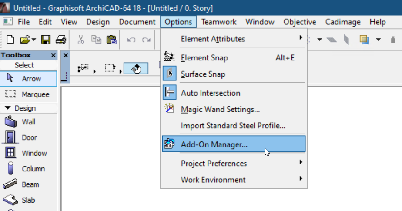
Task: Click the New document icon
Action: (10, 40)
